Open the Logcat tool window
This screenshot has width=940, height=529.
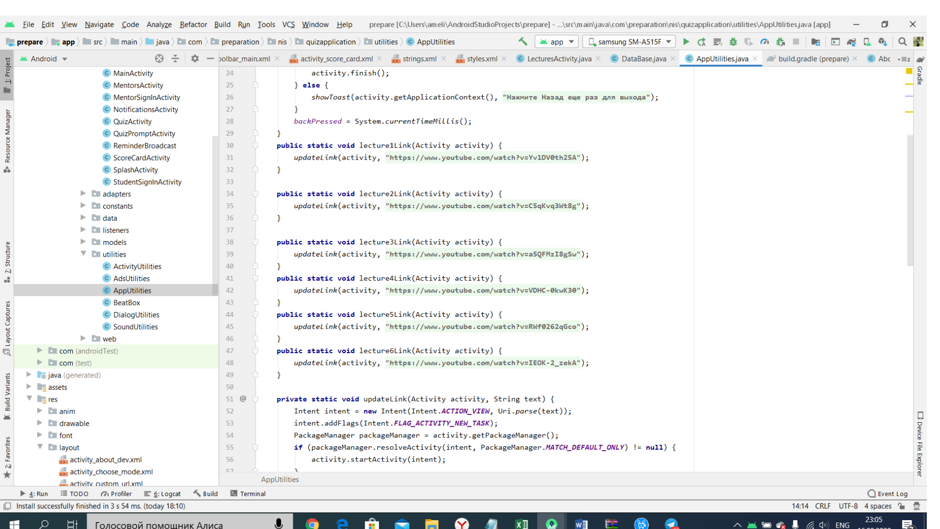click(x=163, y=494)
